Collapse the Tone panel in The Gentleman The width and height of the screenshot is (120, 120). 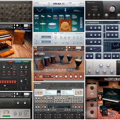click(97, 83)
